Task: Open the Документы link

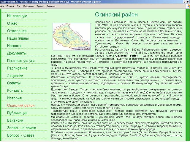Action: pos(17,53)
